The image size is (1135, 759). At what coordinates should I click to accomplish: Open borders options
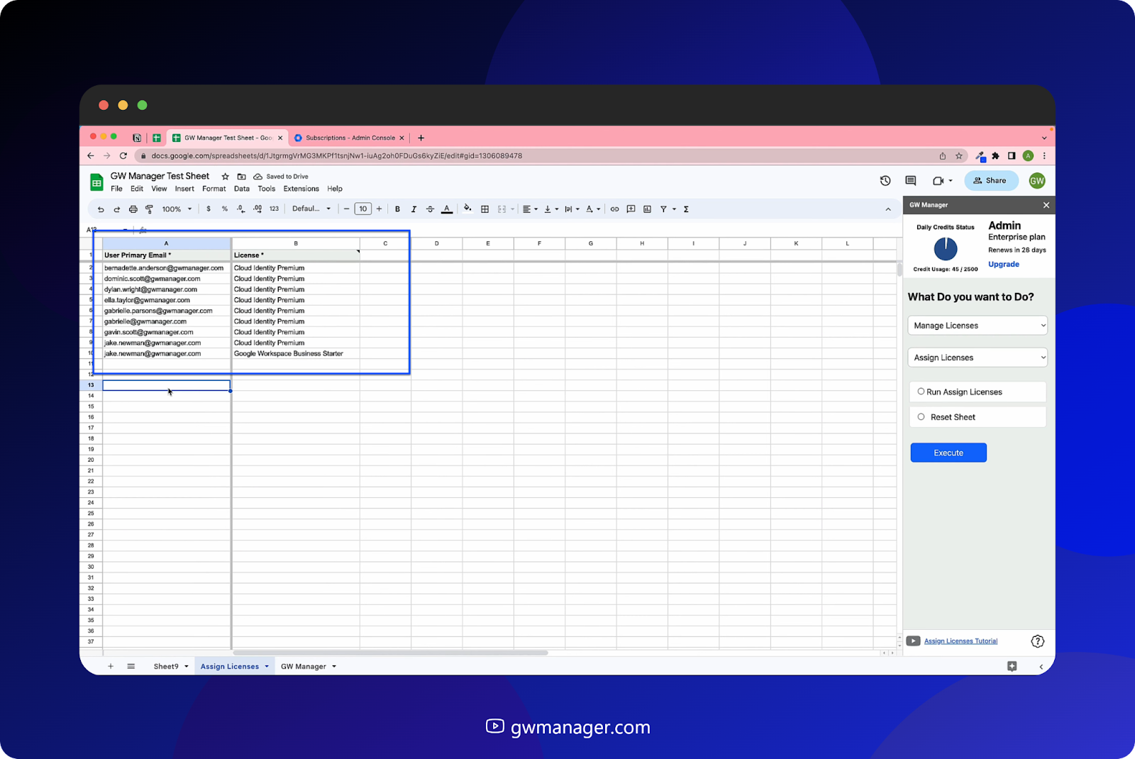tap(485, 209)
